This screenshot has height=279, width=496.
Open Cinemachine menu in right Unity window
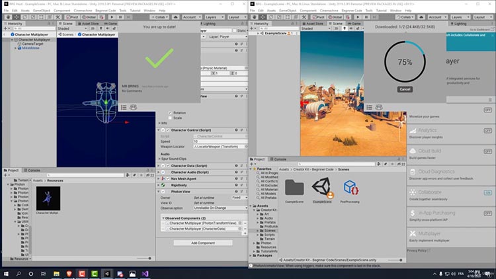[x=329, y=11]
